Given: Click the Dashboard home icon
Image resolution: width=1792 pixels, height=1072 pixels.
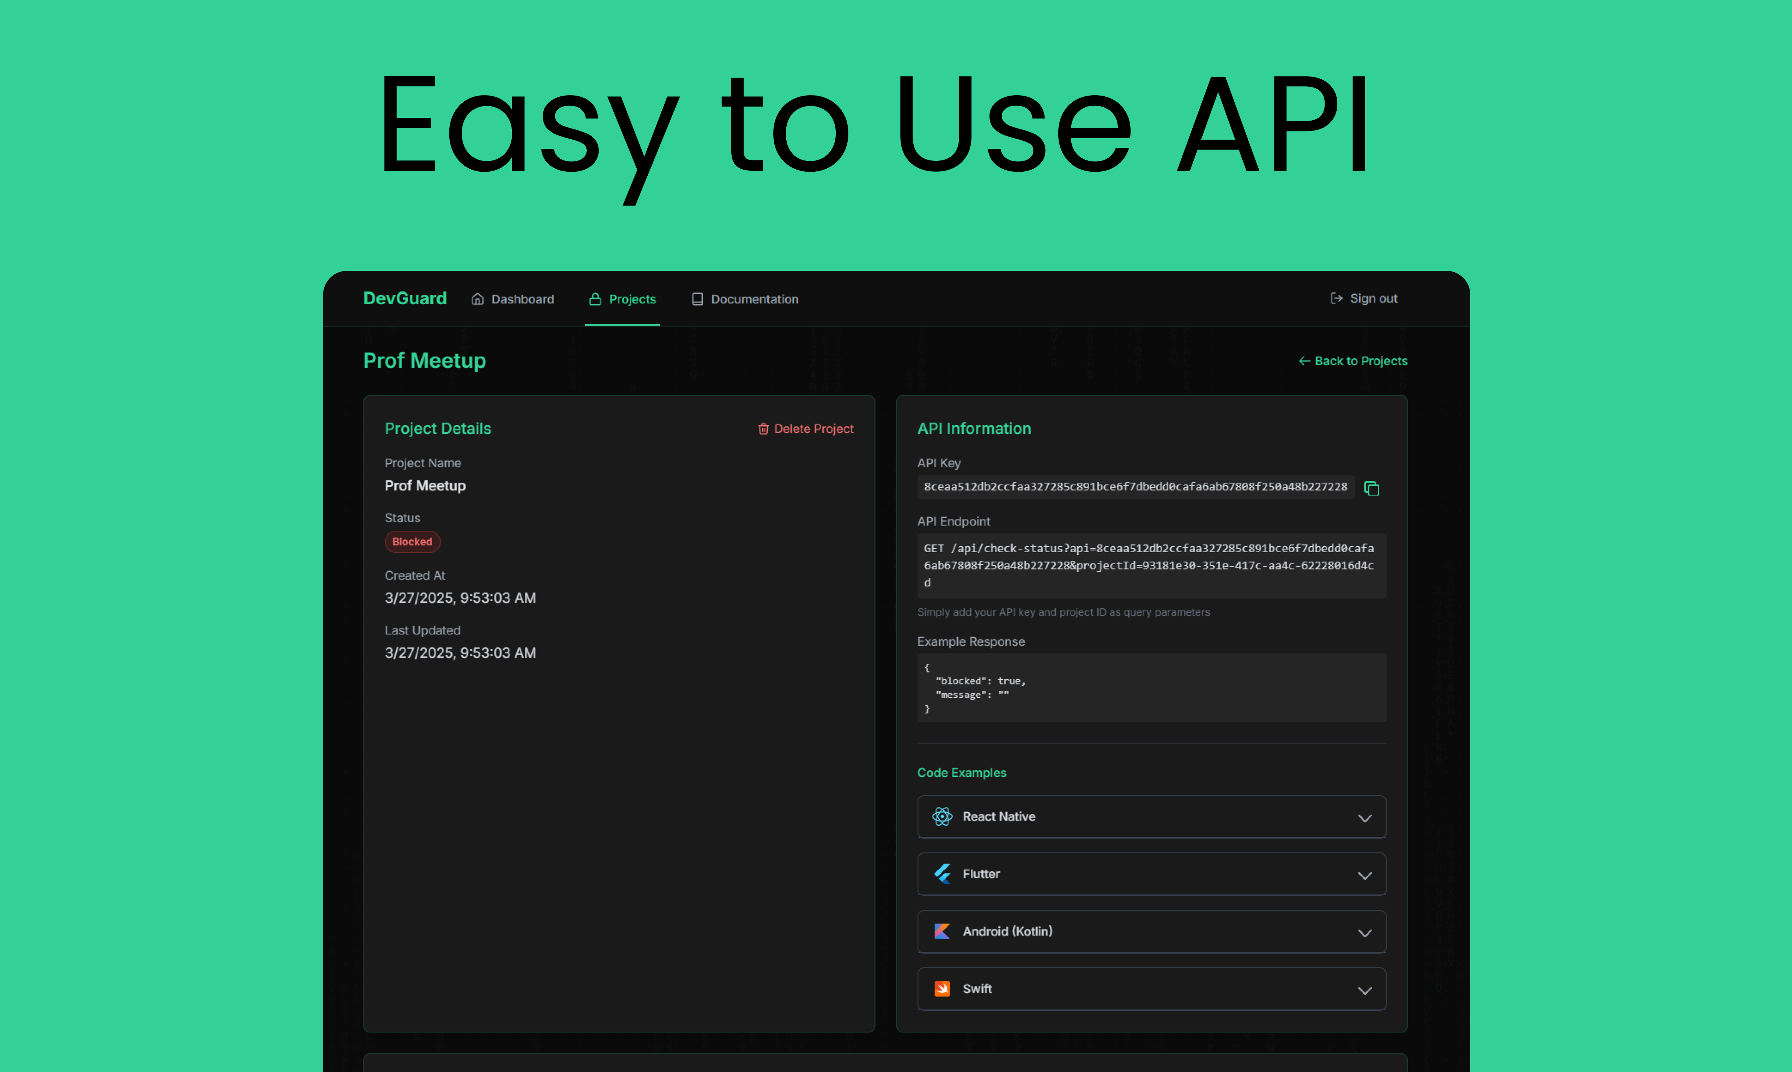Looking at the screenshot, I should (478, 299).
